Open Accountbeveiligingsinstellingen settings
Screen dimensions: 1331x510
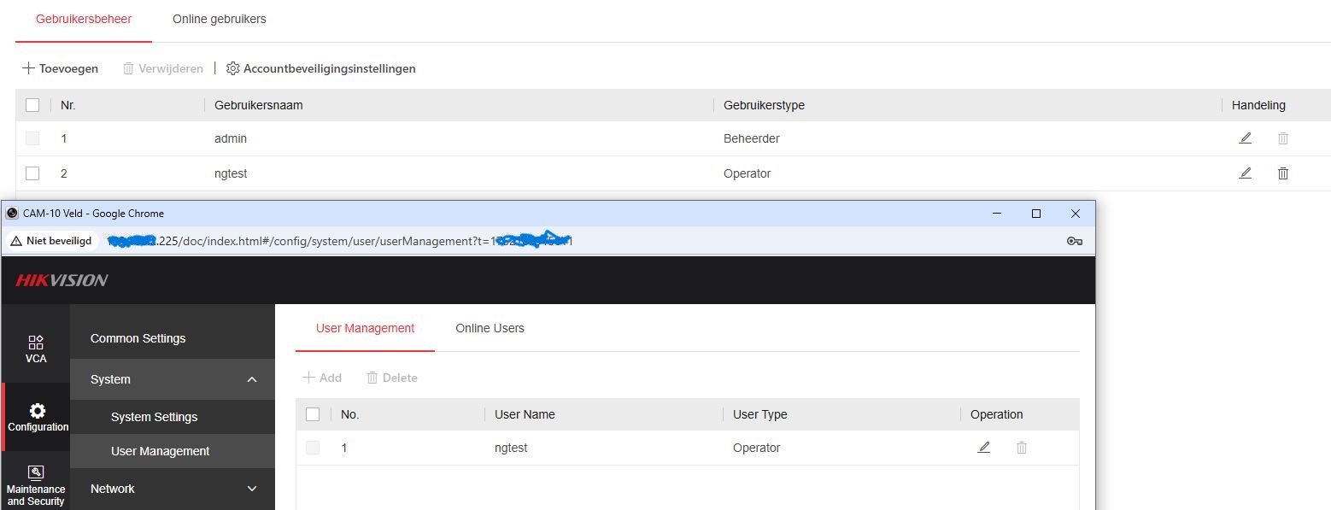tap(321, 68)
